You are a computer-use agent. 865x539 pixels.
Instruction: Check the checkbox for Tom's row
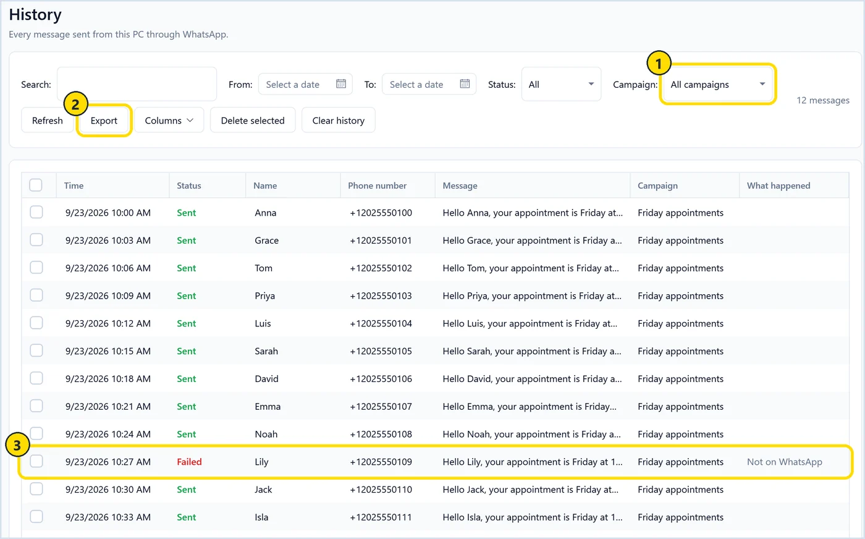[36, 268]
